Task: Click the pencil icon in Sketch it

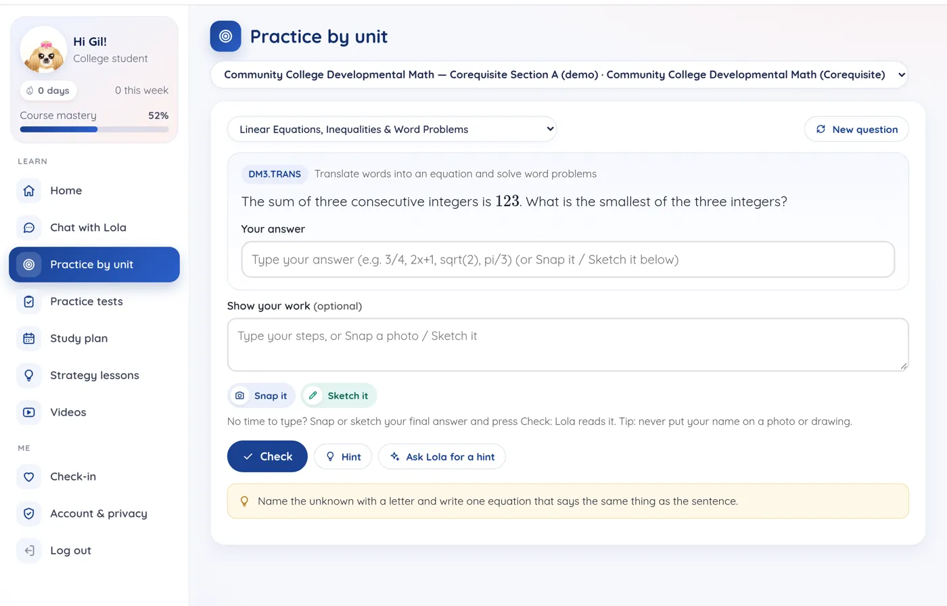Action: tap(313, 396)
